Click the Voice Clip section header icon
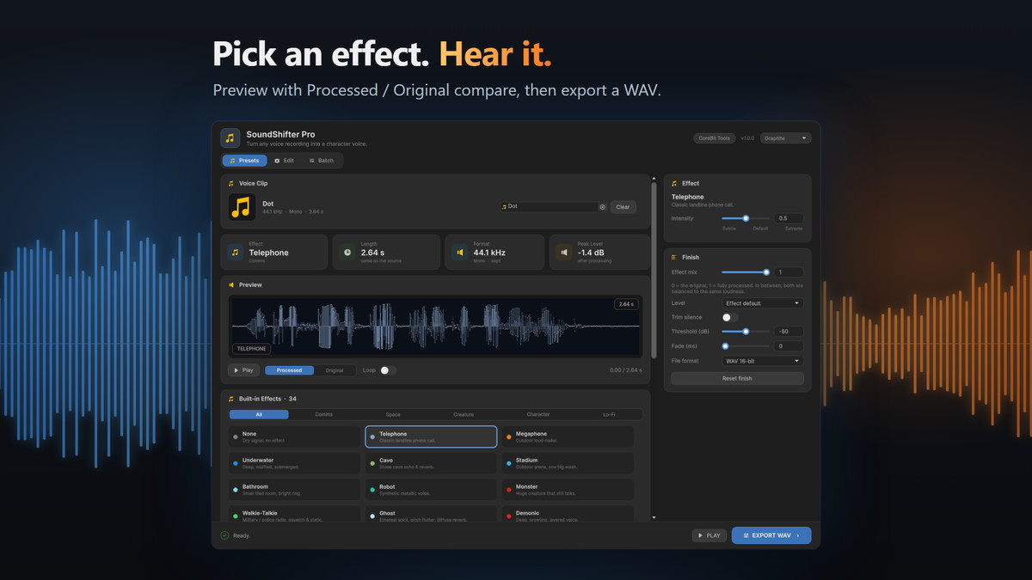 [230, 183]
